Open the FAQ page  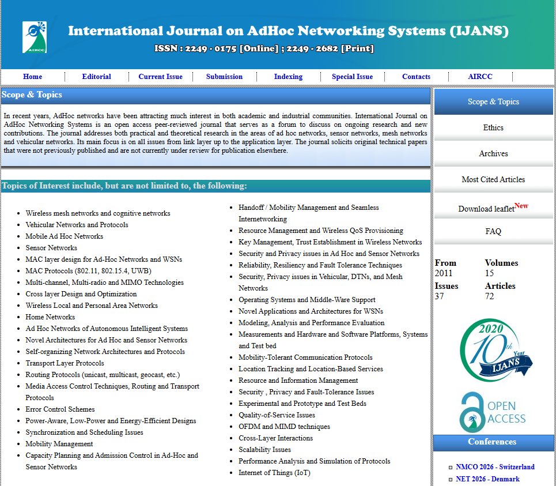pyautogui.click(x=493, y=231)
